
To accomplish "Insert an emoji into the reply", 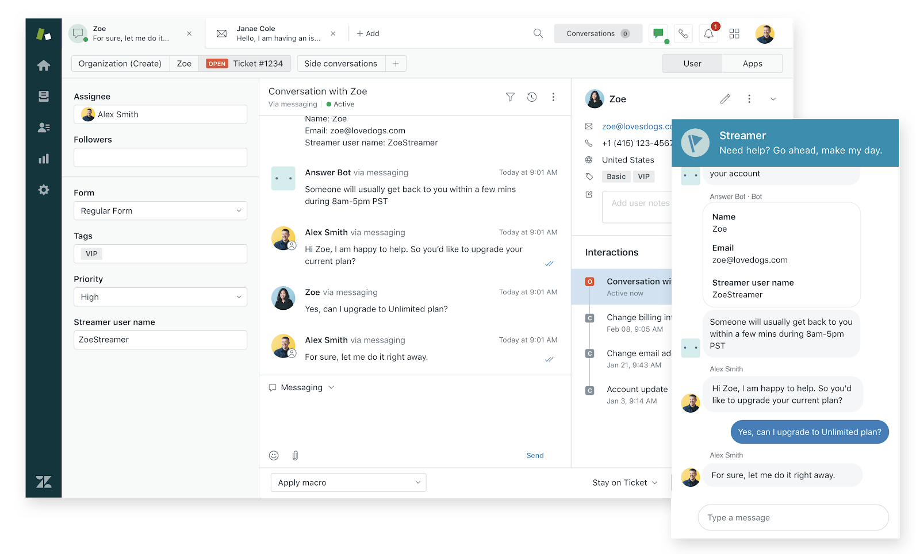I will [x=274, y=455].
